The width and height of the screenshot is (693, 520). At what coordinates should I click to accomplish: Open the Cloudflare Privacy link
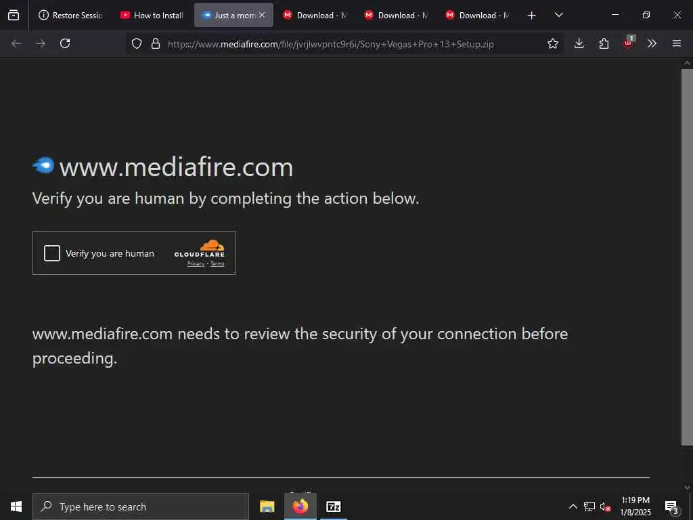(x=196, y=264)
